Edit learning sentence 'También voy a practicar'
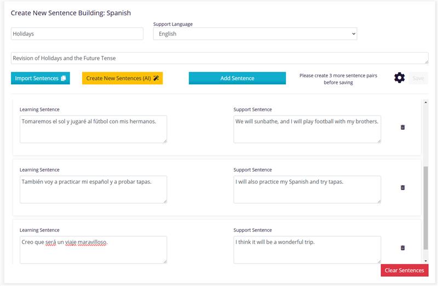 click(93, 190)
